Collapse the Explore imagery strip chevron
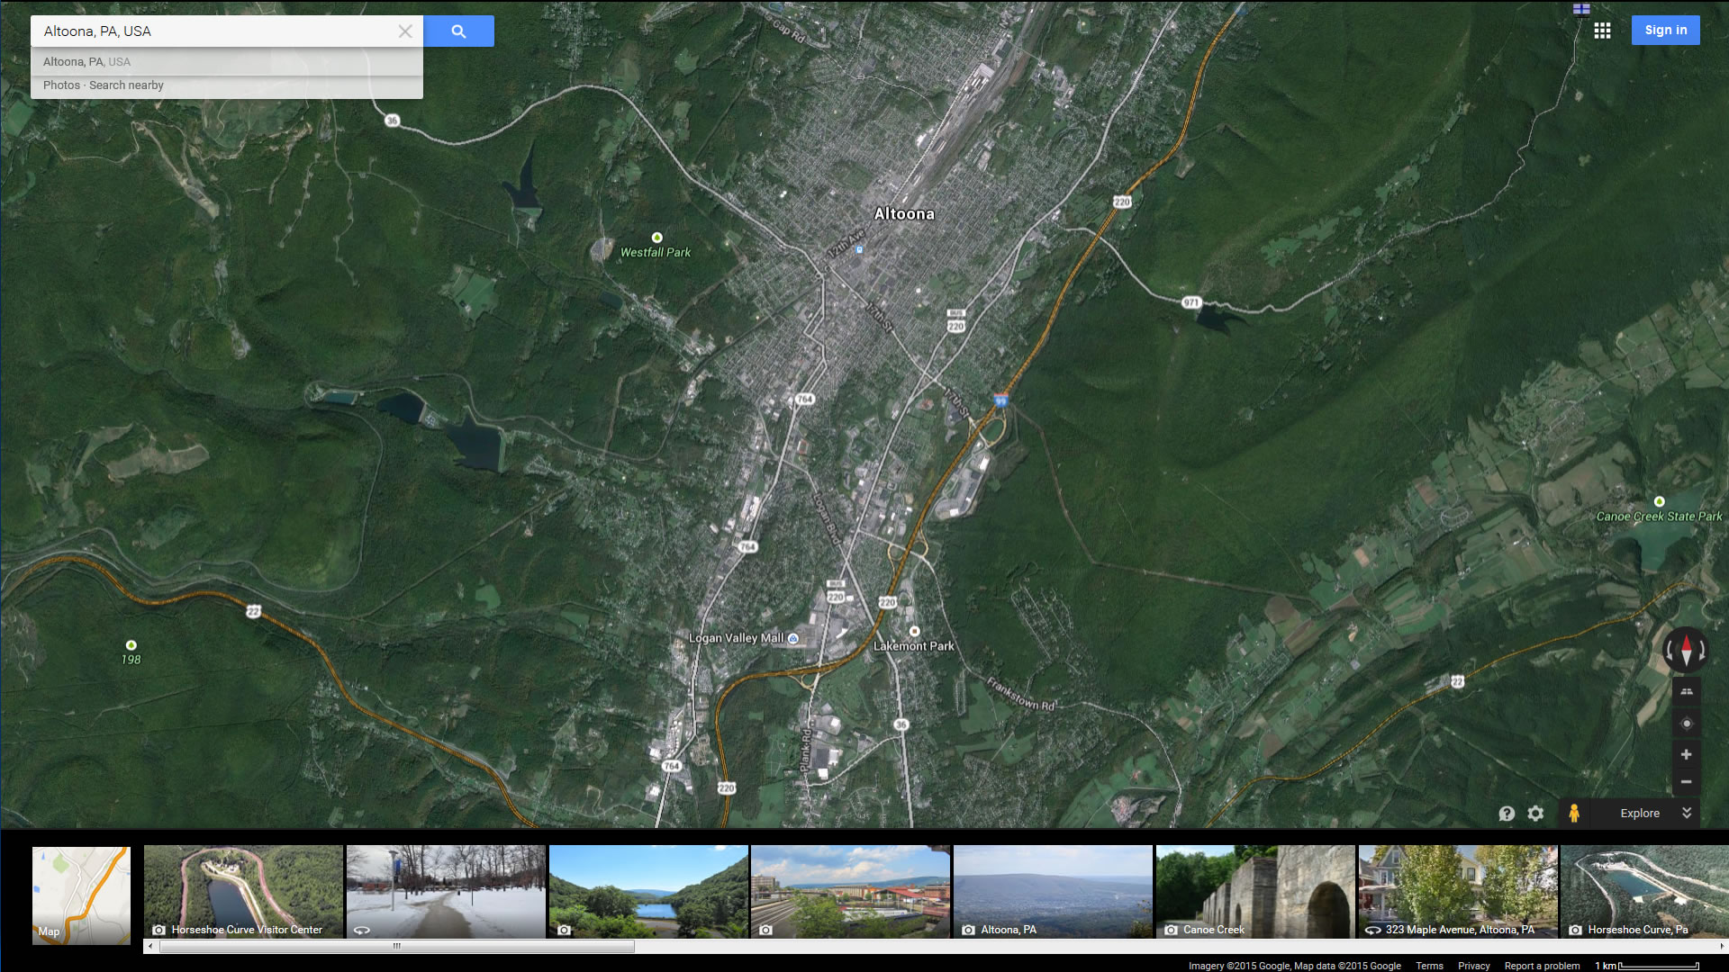Viewport: 1729px width, 972px height. tap(1687, 813)
